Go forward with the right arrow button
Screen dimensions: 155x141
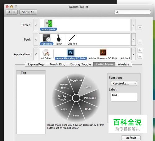click(15, 12)
